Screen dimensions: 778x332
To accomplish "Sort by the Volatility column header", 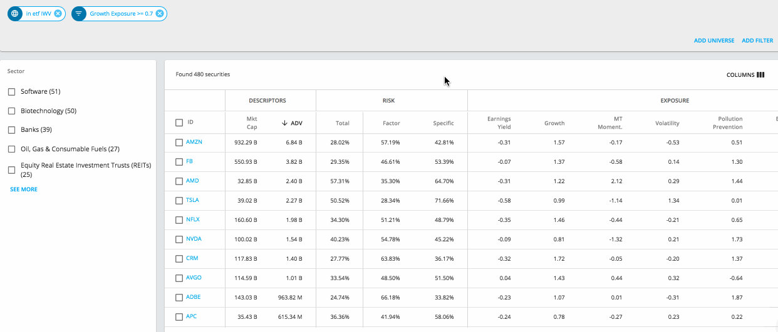I will pyautogui.click(x=667, y=123).
